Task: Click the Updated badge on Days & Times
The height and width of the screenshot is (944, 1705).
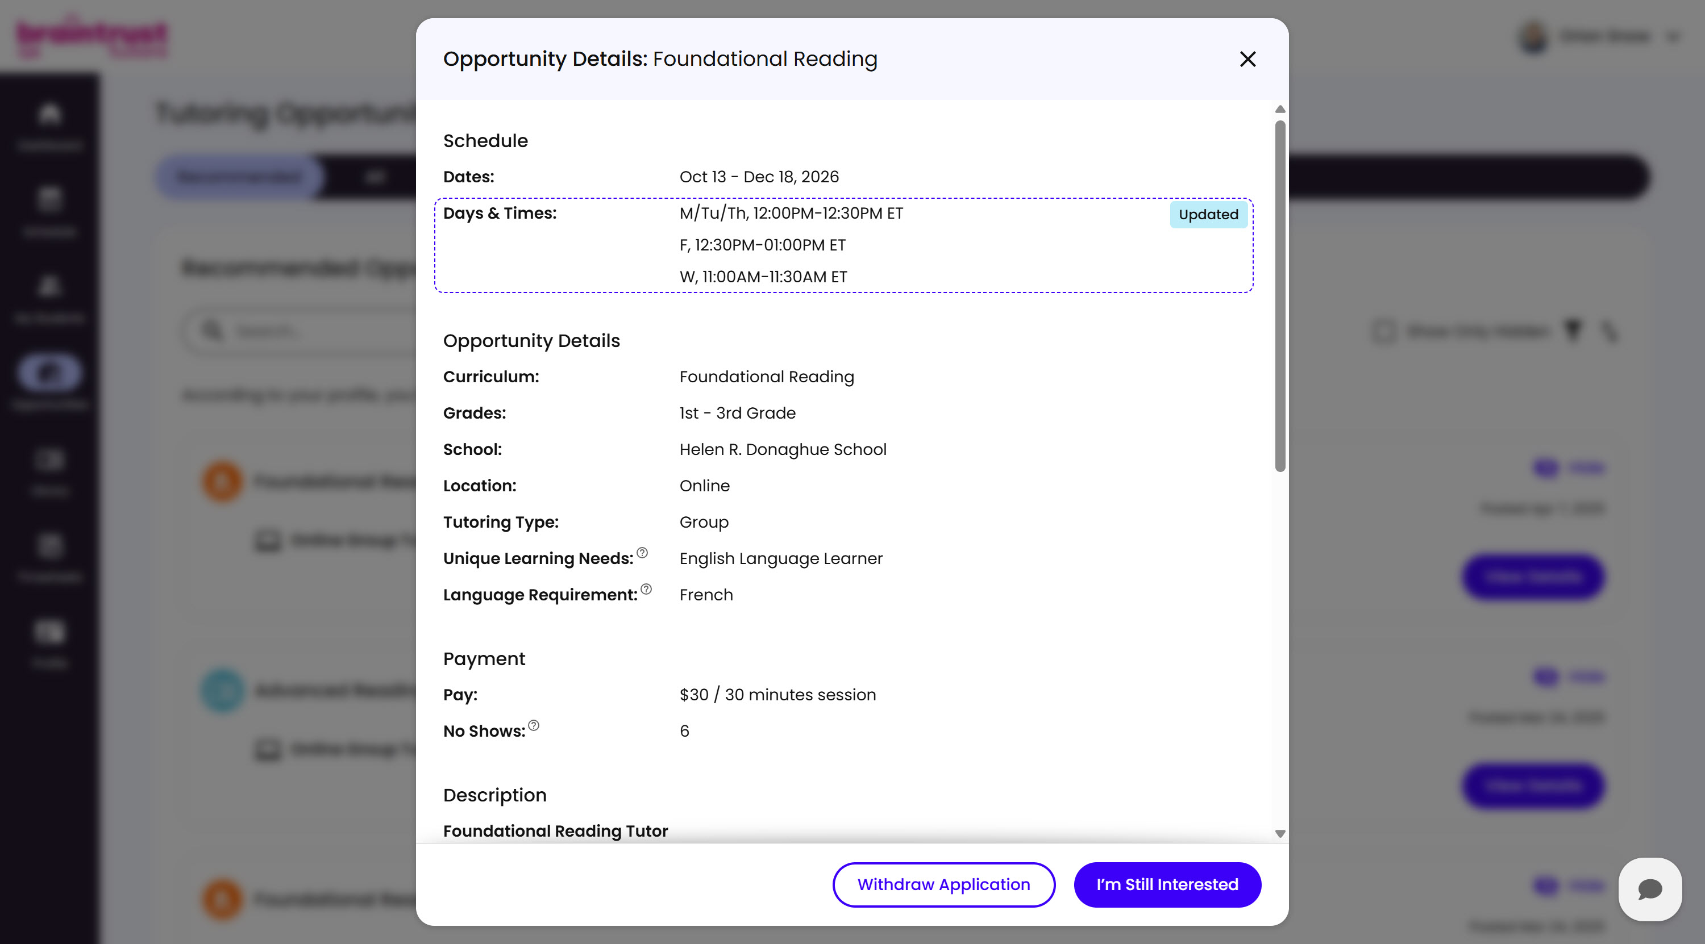Action: click(1208, 214)
